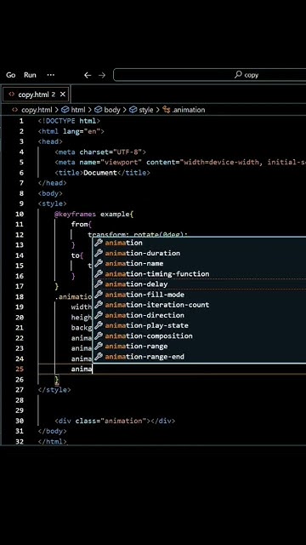Click the symbol icon before .animation breadcrumb
Viewport: 306px width, 545px height.
[167, 110]
